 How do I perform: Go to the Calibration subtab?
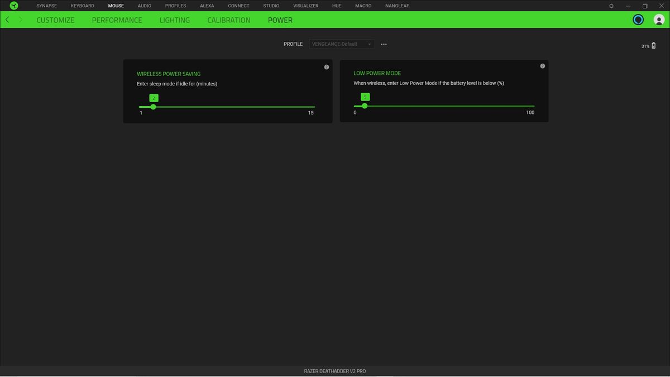pos(229,20)
